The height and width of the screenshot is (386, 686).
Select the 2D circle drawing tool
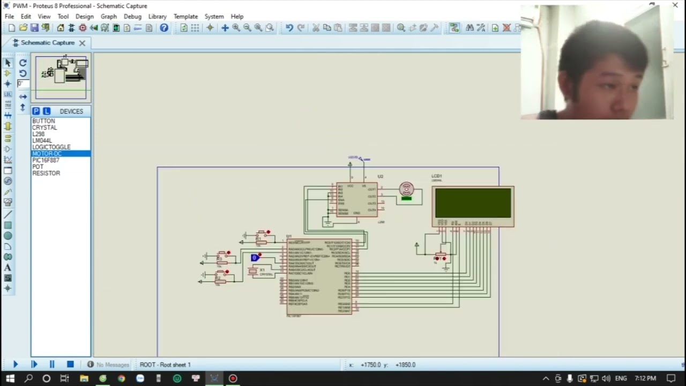tap(8, 236)
